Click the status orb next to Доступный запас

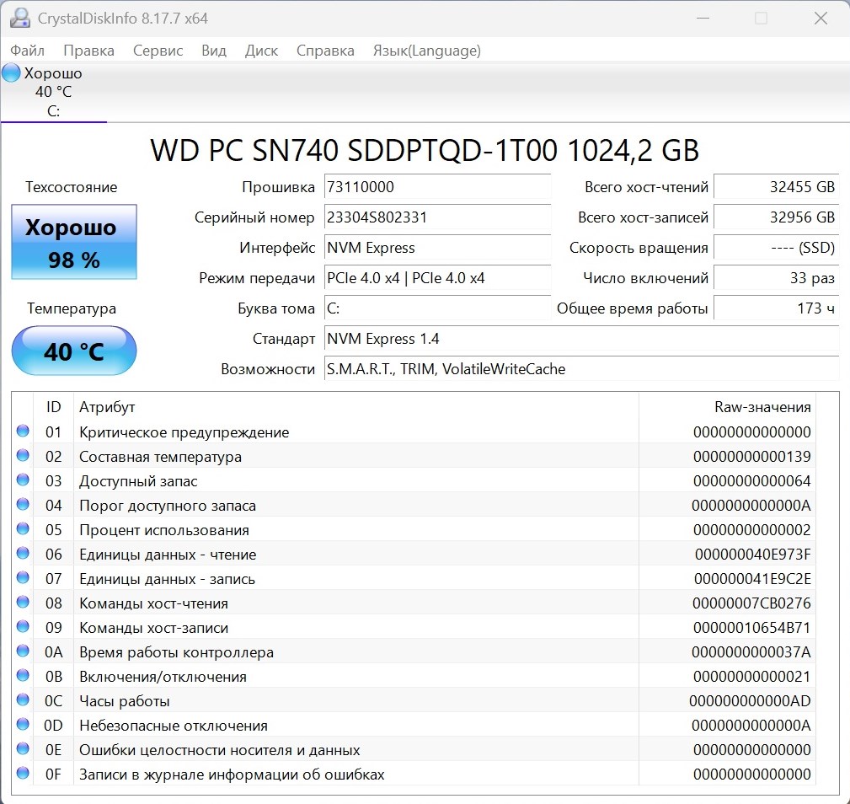[23, 481]
